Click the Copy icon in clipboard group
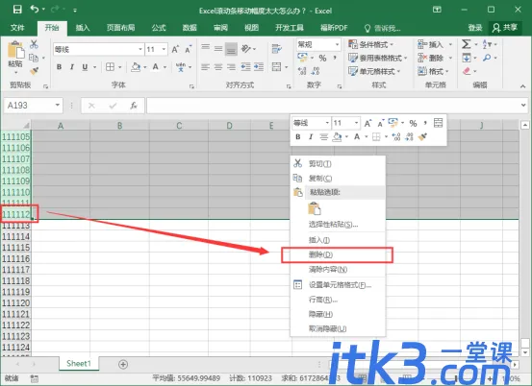Viewport: 532px width, 386px height. coord(34,58)
